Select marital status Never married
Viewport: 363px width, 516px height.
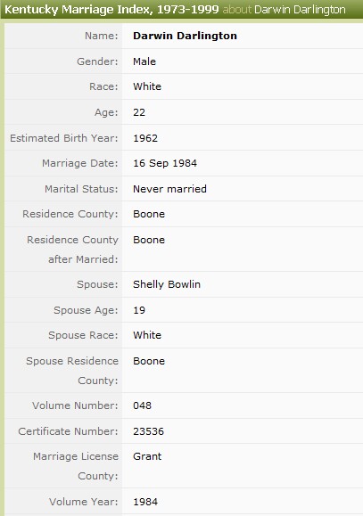point(169,189)
